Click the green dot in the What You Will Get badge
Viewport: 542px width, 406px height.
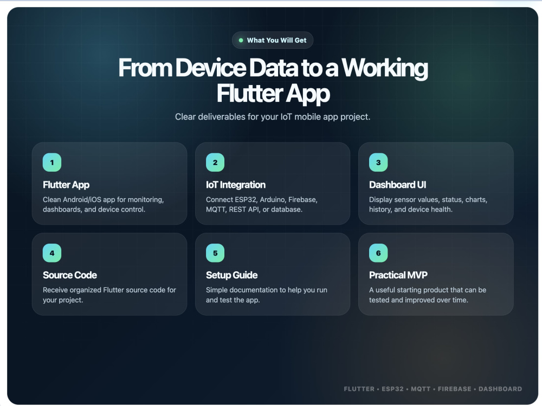241,41
